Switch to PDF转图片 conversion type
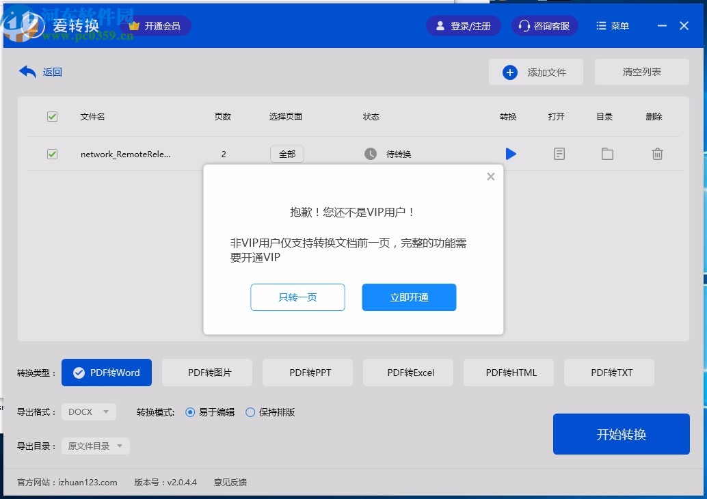This screenshot has height=499, width=707. (206, 372)
